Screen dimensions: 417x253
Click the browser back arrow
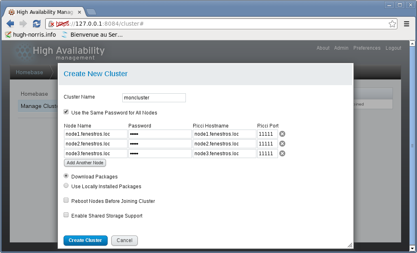point(11,24)
